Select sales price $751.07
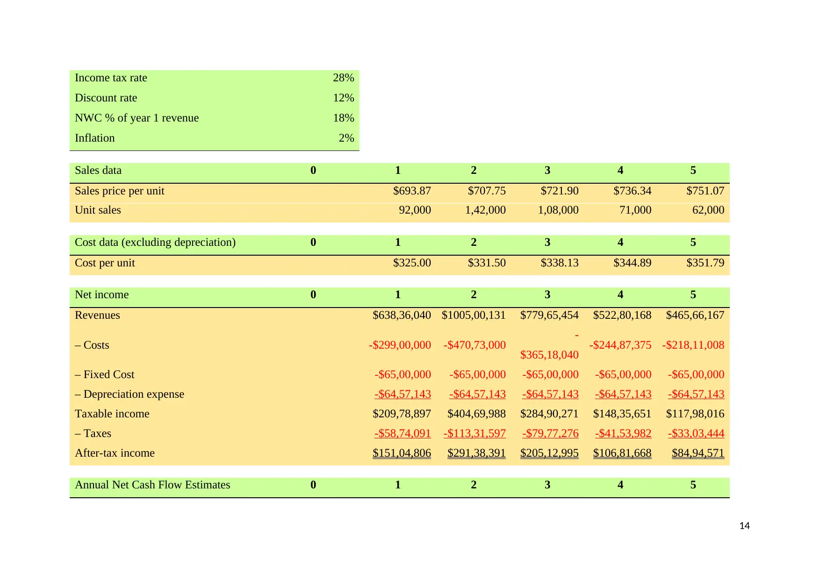 click(705, 191)
